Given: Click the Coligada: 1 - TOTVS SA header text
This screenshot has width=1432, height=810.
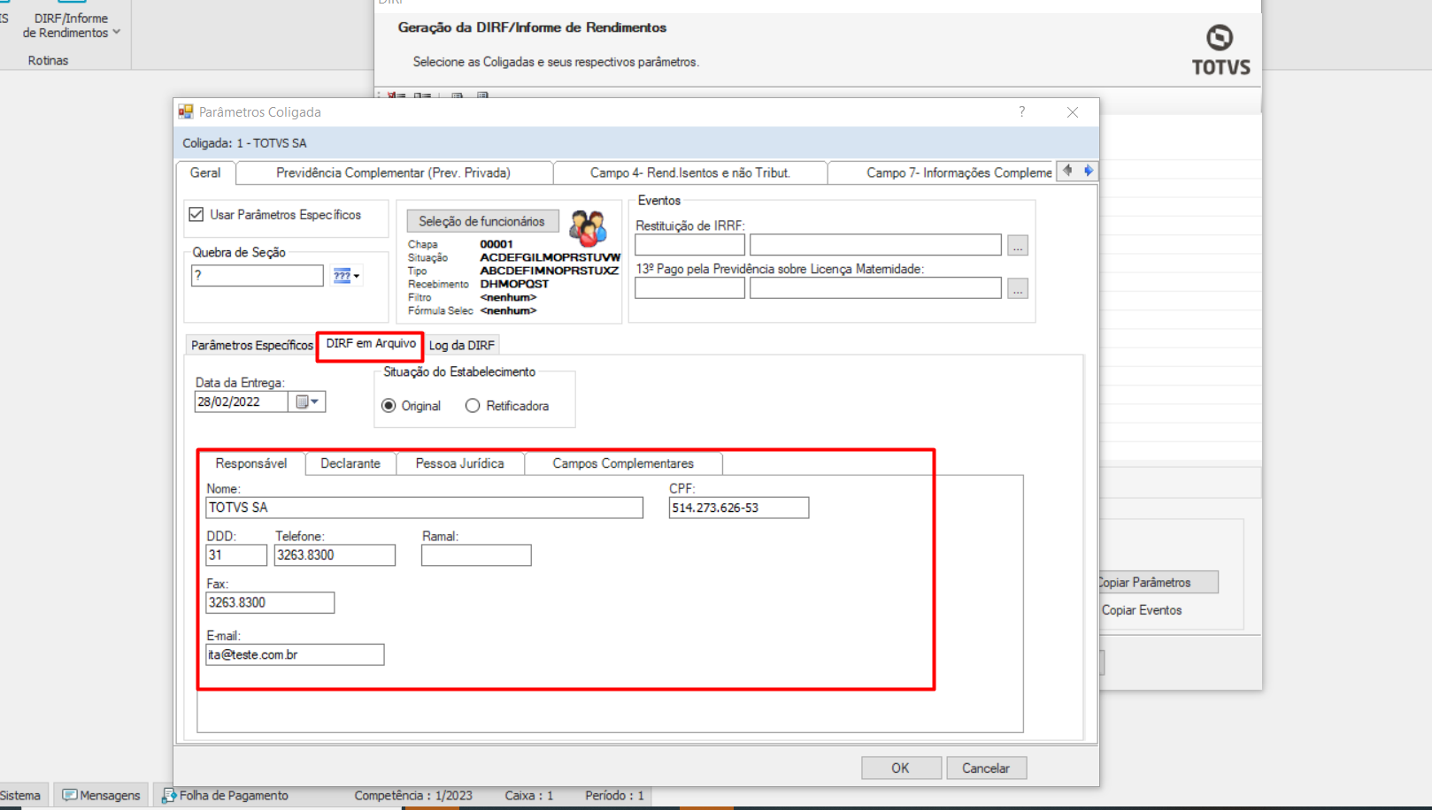Looking at the screenshot, I should click(244, 143).
